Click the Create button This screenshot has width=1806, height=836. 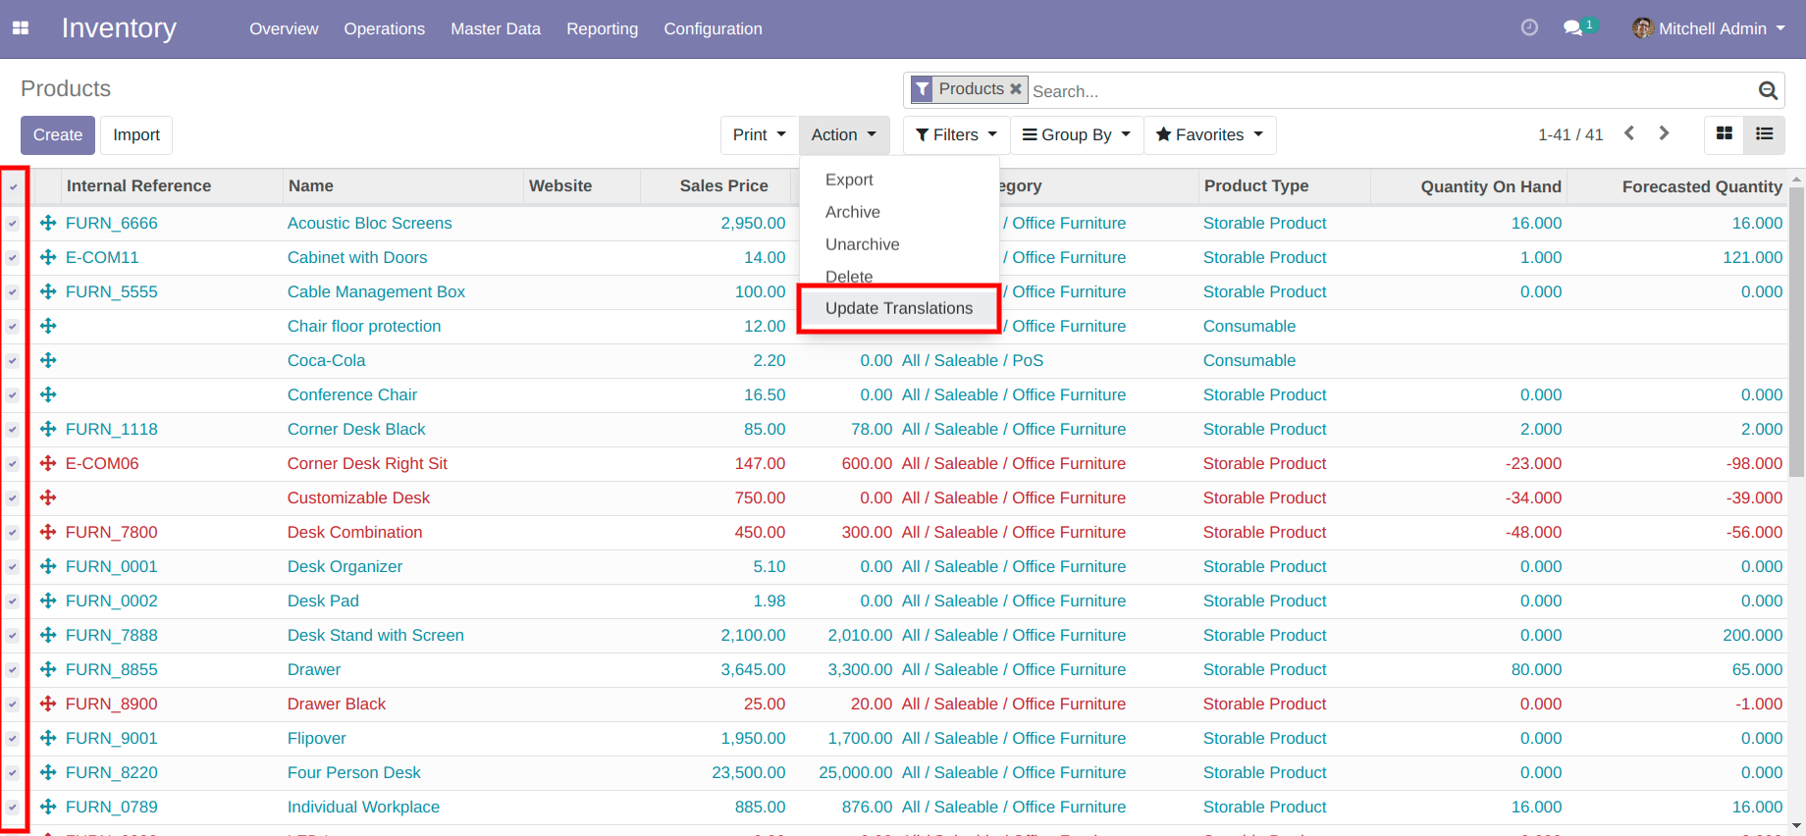58,135
